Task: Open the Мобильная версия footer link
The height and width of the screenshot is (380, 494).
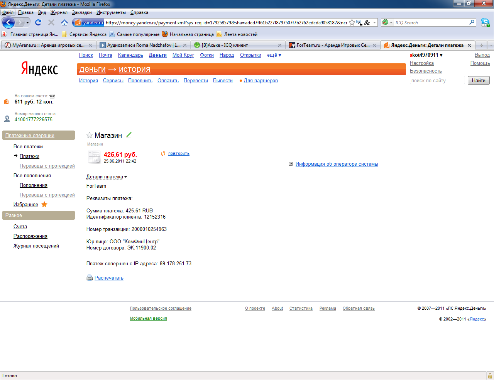Action: [149, 319]
